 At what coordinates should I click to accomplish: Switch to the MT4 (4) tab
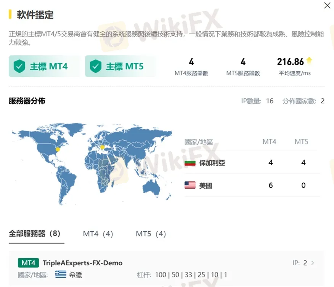click(x=98, y=234)
